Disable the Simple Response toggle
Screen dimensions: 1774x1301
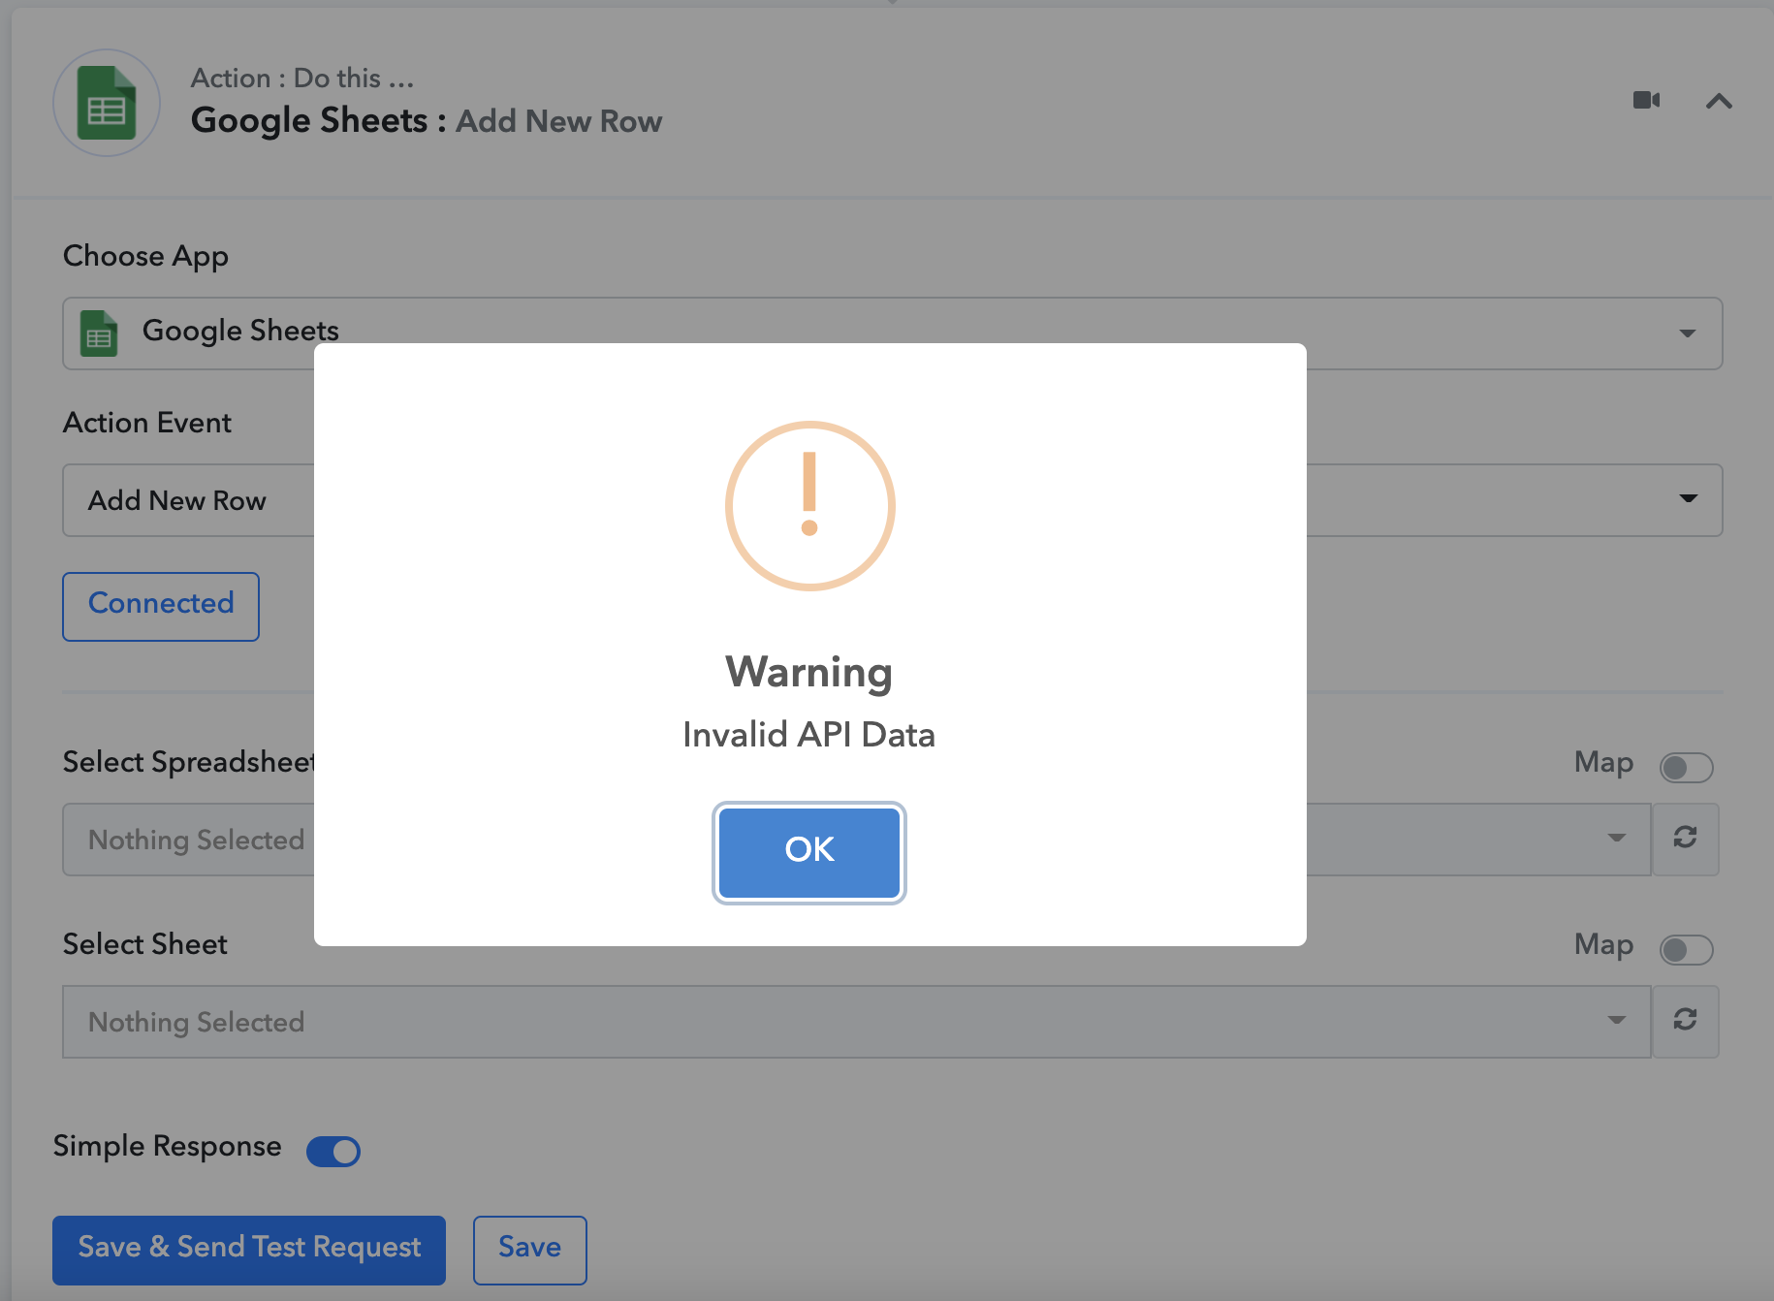333,1151
